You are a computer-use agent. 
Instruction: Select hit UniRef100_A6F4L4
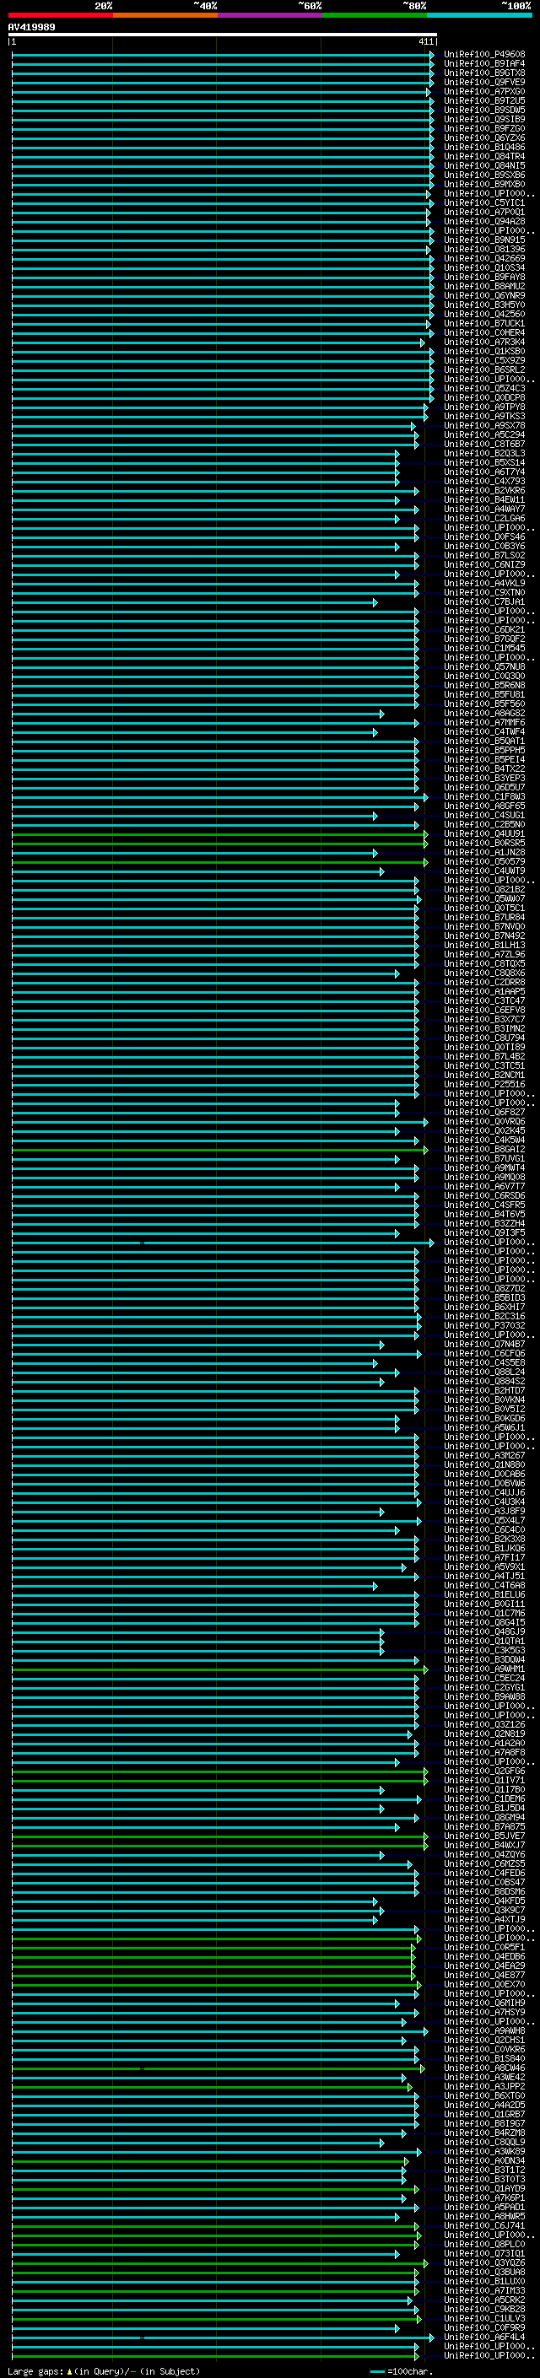(483, 2337)
